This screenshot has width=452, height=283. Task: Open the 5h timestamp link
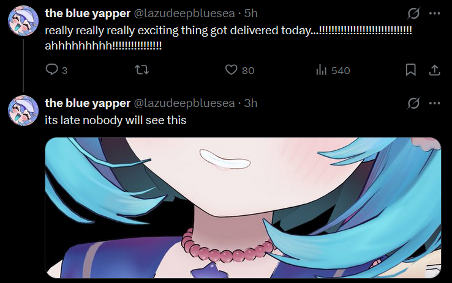pyautogui.click(x=250, y=13)
